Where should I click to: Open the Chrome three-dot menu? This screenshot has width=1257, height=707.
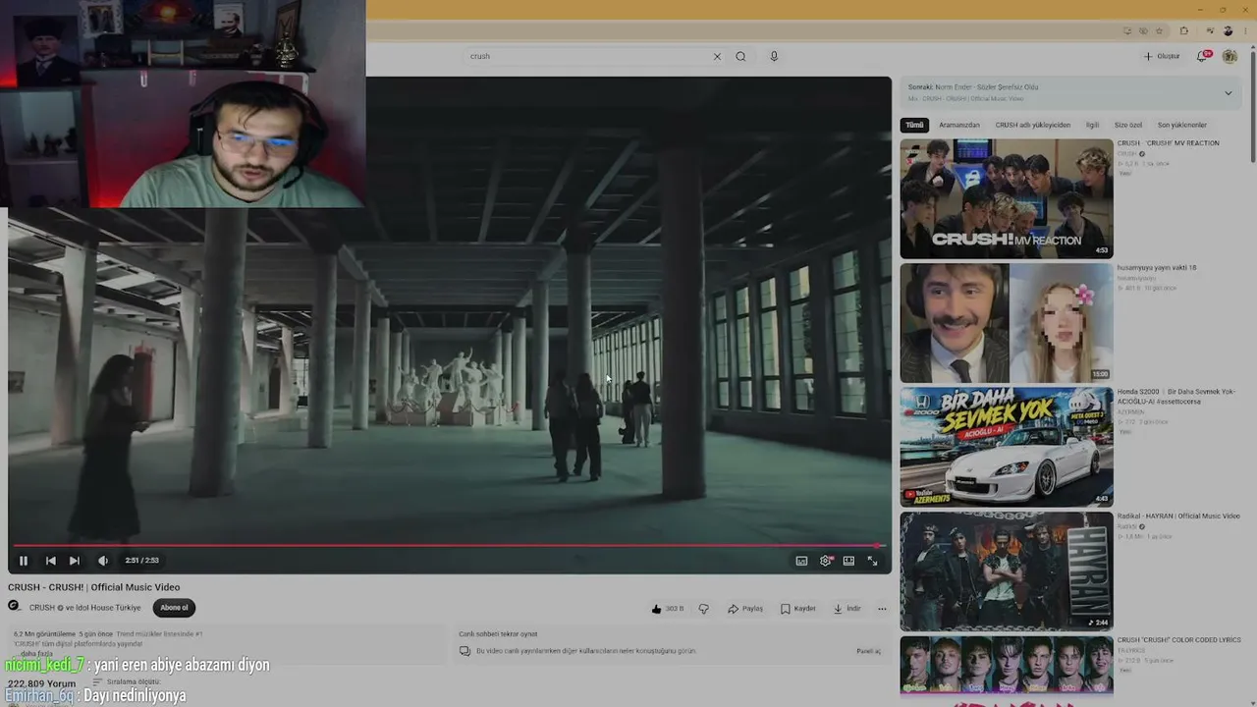1243,31
